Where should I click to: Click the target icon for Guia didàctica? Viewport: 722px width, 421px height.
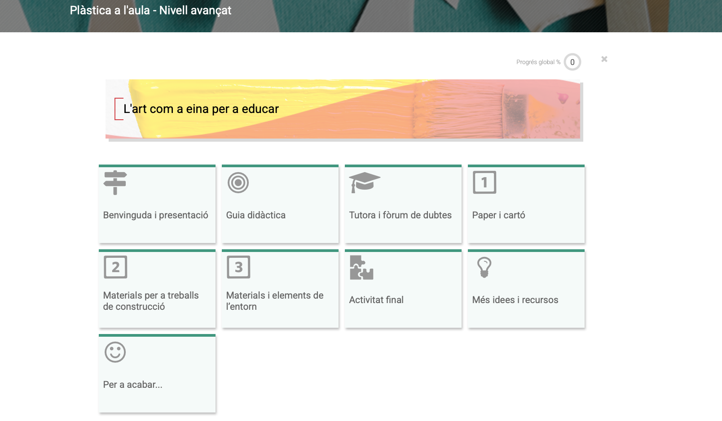238,182
